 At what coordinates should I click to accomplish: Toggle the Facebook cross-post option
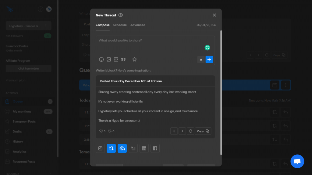pos(155,148)
